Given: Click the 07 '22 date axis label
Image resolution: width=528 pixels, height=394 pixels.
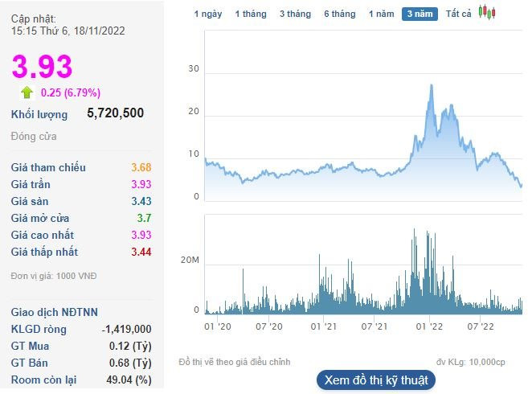Looking at the screenshot, I should (480, 326).
